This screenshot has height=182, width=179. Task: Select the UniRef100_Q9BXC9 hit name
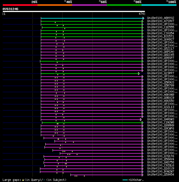pos(161,98)
